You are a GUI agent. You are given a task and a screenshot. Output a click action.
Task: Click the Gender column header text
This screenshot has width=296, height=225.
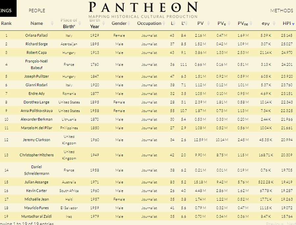click(119, 23)
